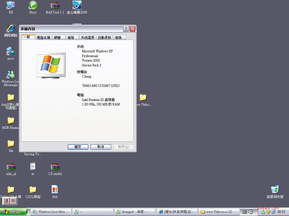Switch to the 電腦名稱 tab
The image size is (289, 216).
pos(43,37)
